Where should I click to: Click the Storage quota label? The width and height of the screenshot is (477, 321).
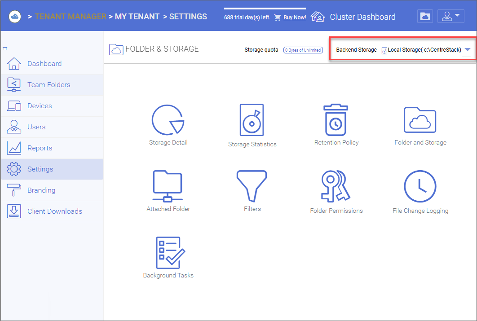point(261,49)
